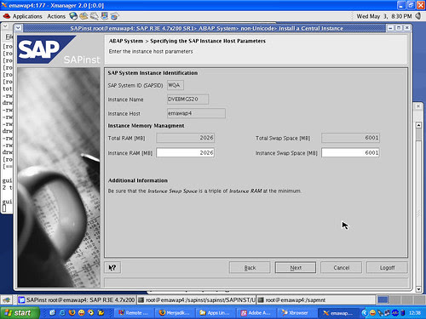The width and height of the screenshot is (426, 319).
Task: Click the Logoff button
Action: point(387,267)
